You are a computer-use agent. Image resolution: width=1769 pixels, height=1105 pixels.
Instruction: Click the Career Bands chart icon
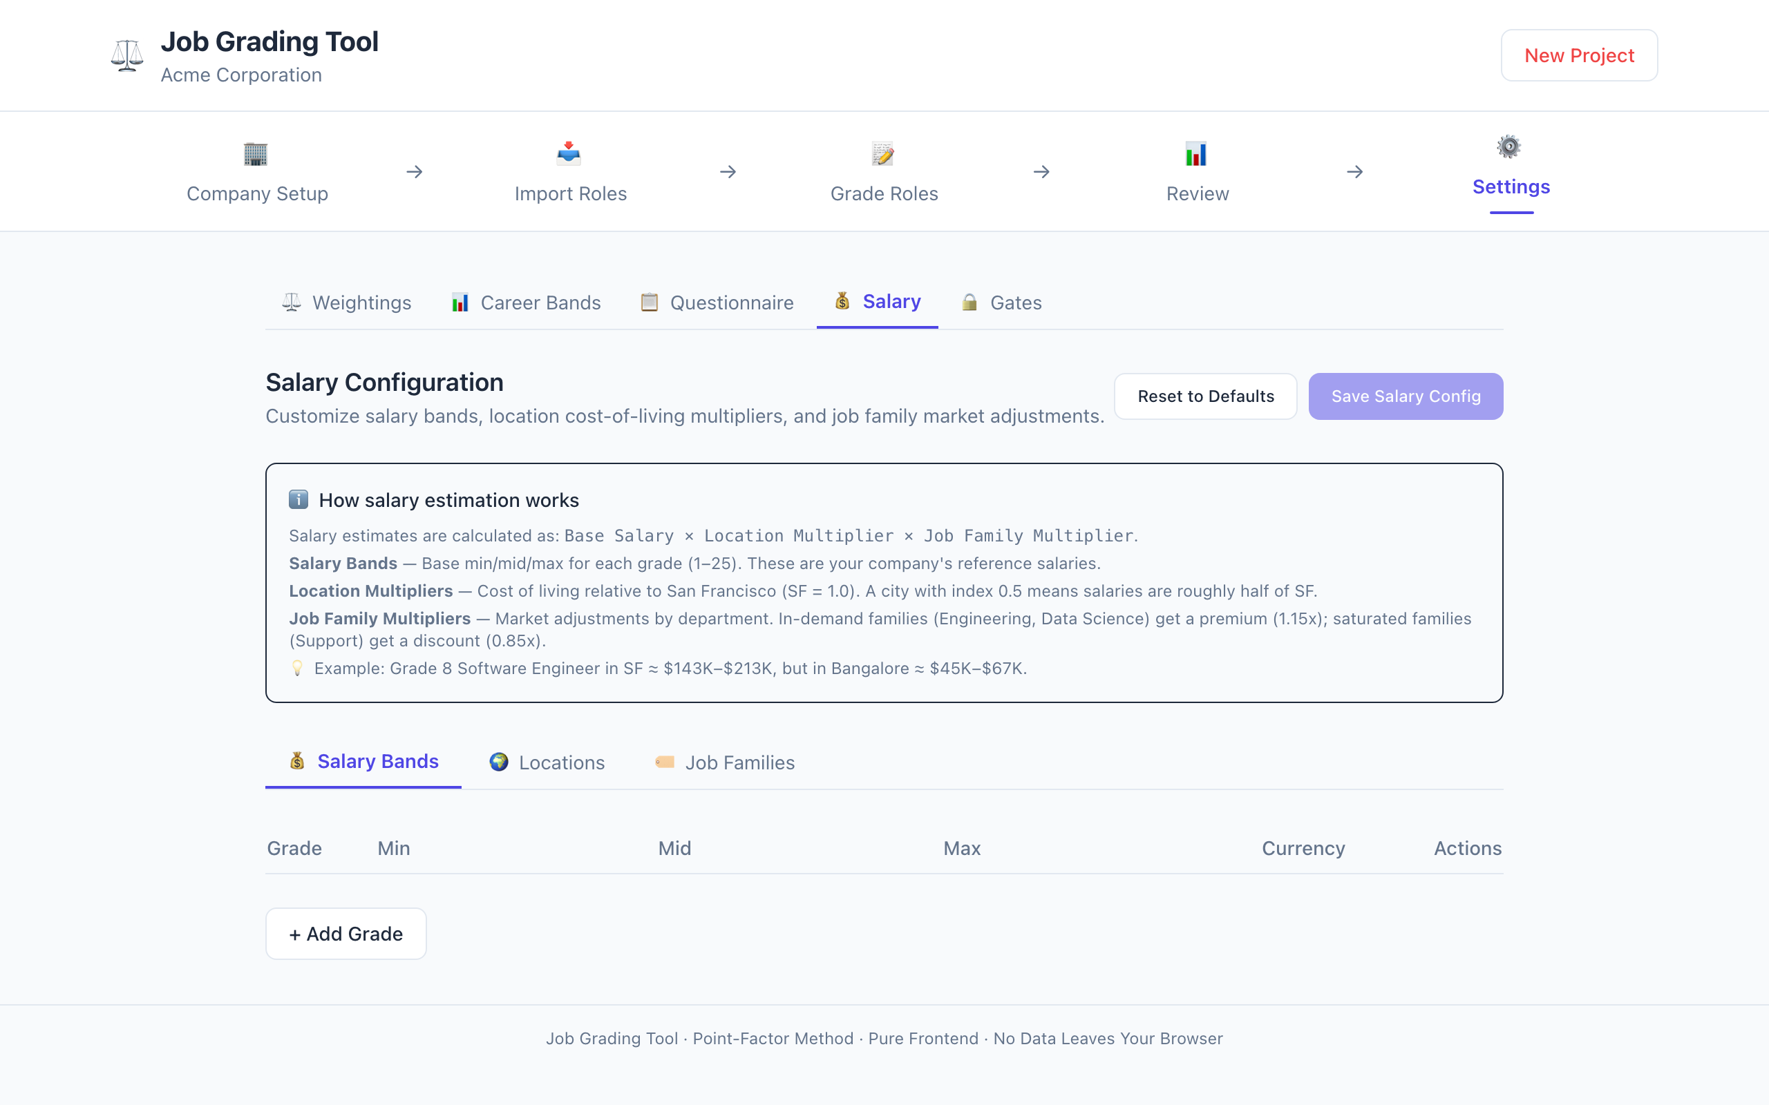pyautogui.click(x=460, y=302)
